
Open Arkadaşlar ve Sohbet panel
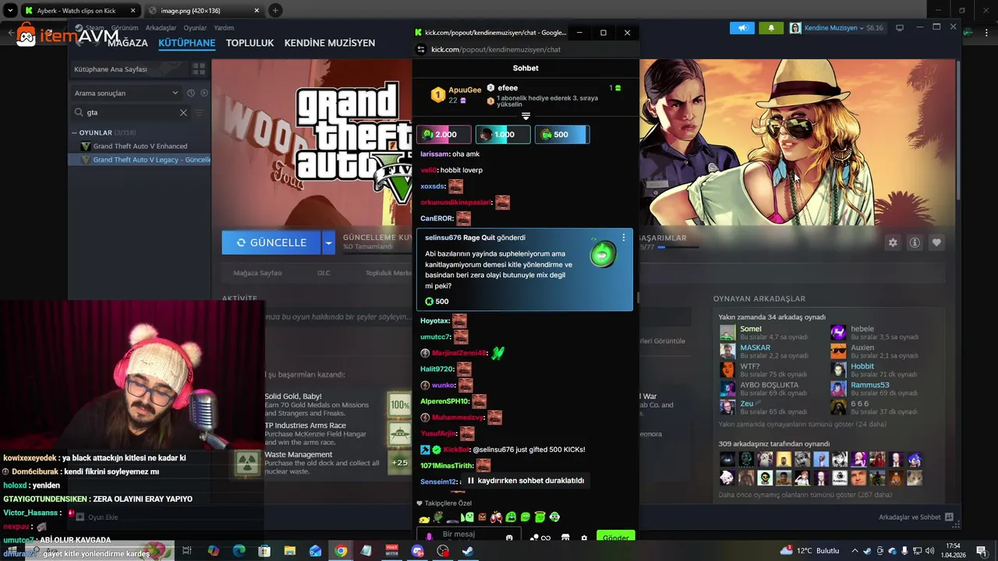(915, 517)
